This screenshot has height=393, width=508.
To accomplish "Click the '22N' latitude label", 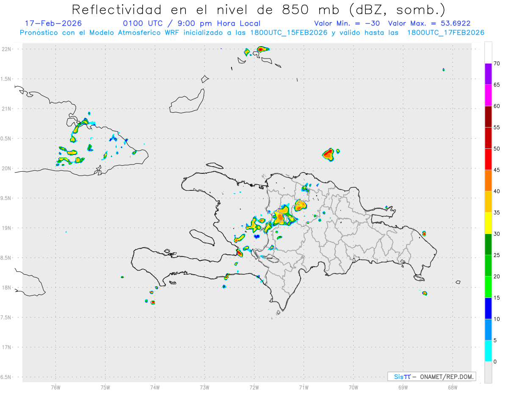I will [x=6, y=49].
